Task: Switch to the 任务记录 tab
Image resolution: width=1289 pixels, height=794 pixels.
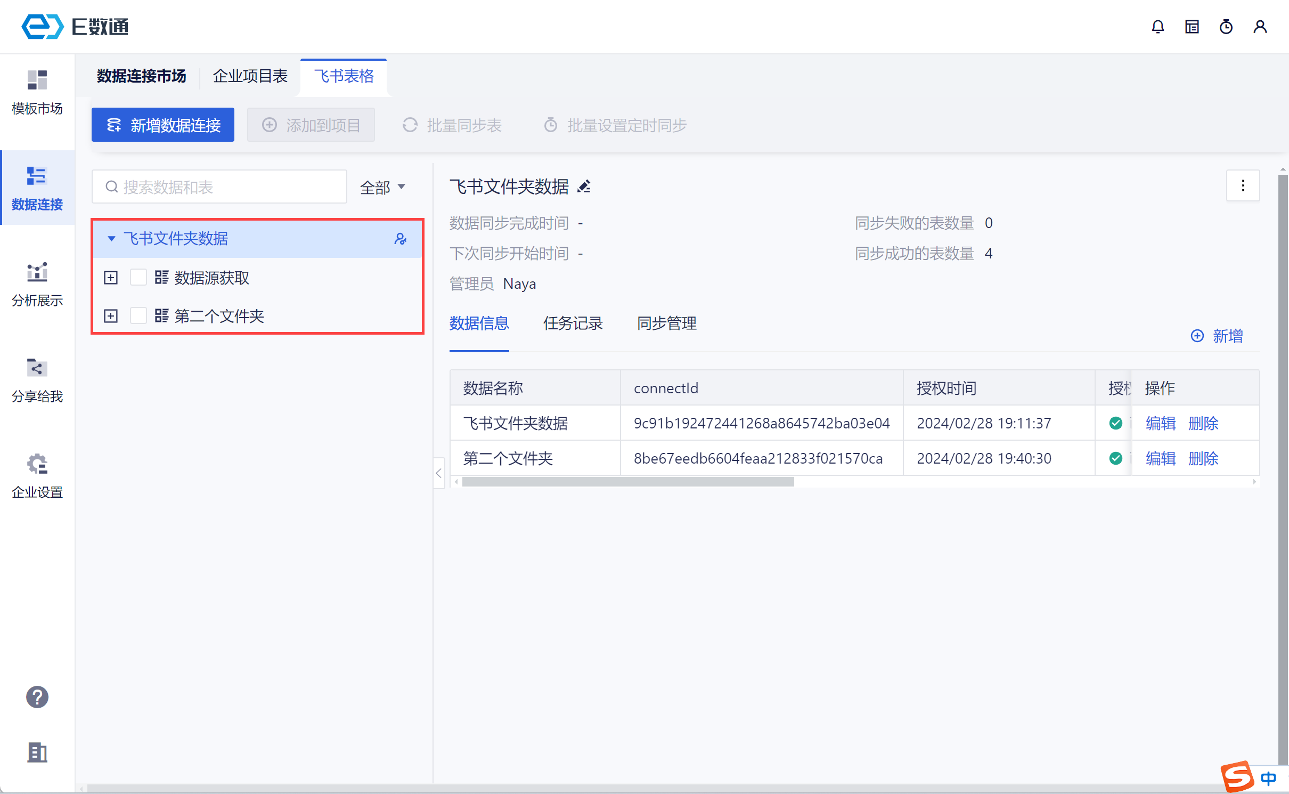Action: [573, 323]
